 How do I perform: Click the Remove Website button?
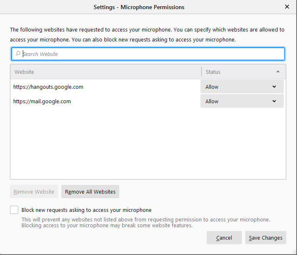click(34, 192)
